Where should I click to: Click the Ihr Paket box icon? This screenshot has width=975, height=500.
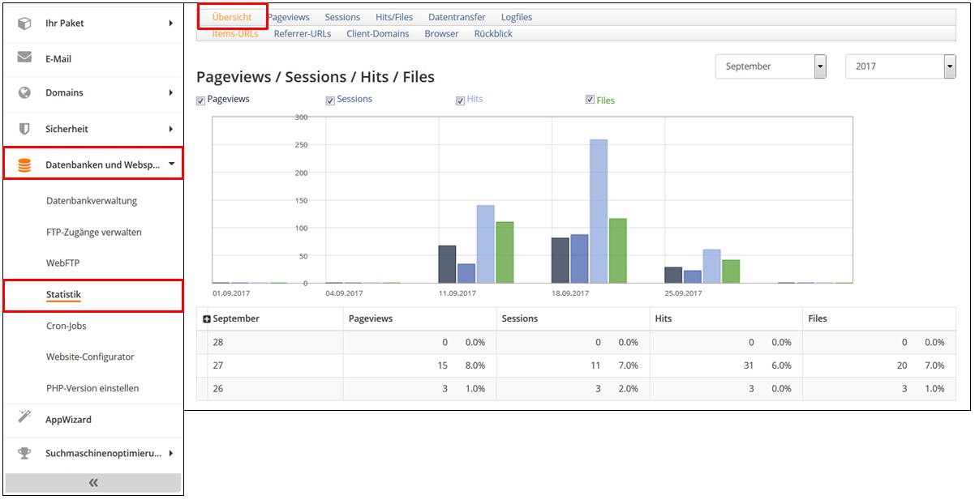(24, 24)
